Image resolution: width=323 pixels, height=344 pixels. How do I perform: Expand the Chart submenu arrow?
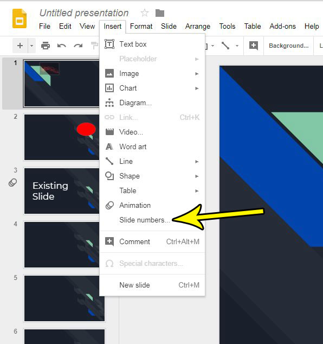(197, 88)
